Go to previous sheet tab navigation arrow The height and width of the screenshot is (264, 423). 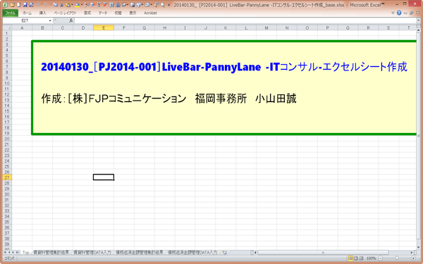9,253
